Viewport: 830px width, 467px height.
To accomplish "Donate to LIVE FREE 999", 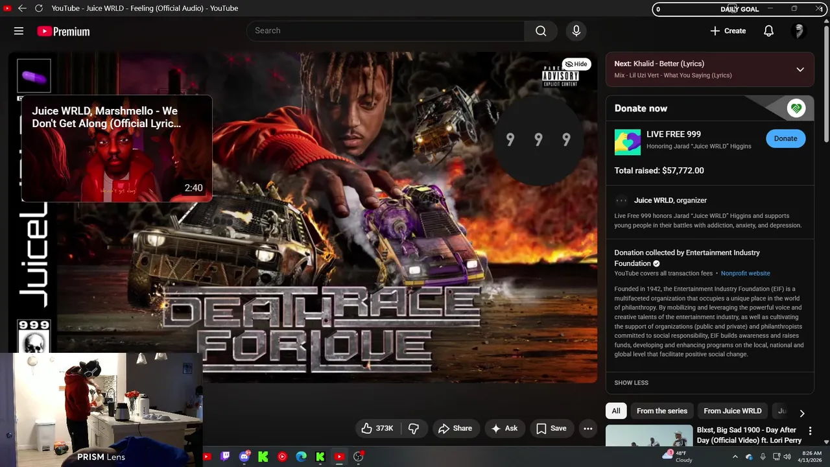I will tap(785, 138).
